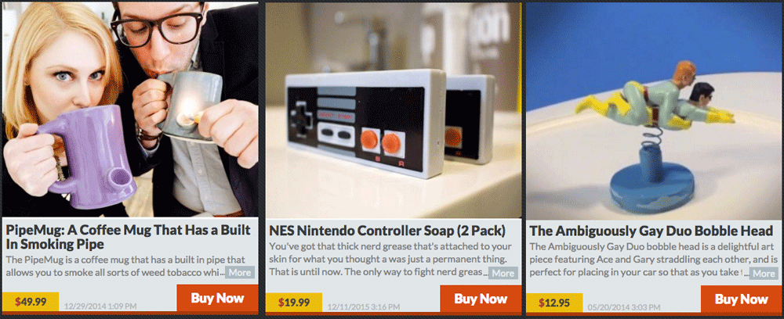This screenshot has width=784, height=319.
Task: Open the PipeMug product photo
Action: point(130,109)
